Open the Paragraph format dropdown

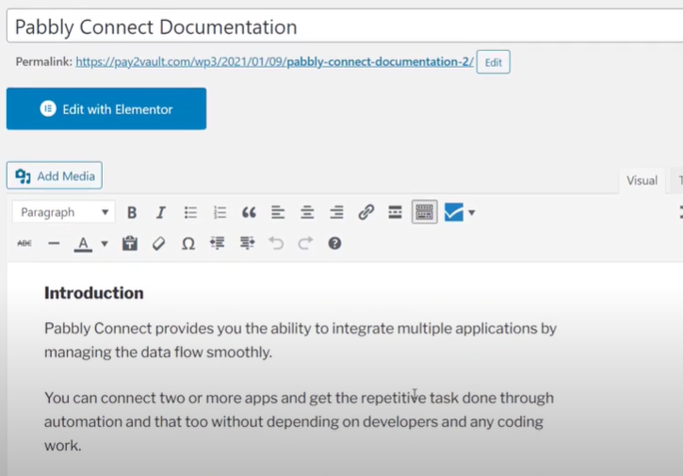click(64, 212)
